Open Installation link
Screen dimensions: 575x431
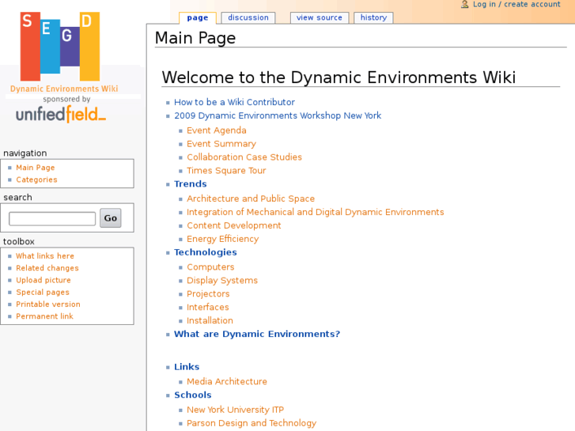click(210, 320)
